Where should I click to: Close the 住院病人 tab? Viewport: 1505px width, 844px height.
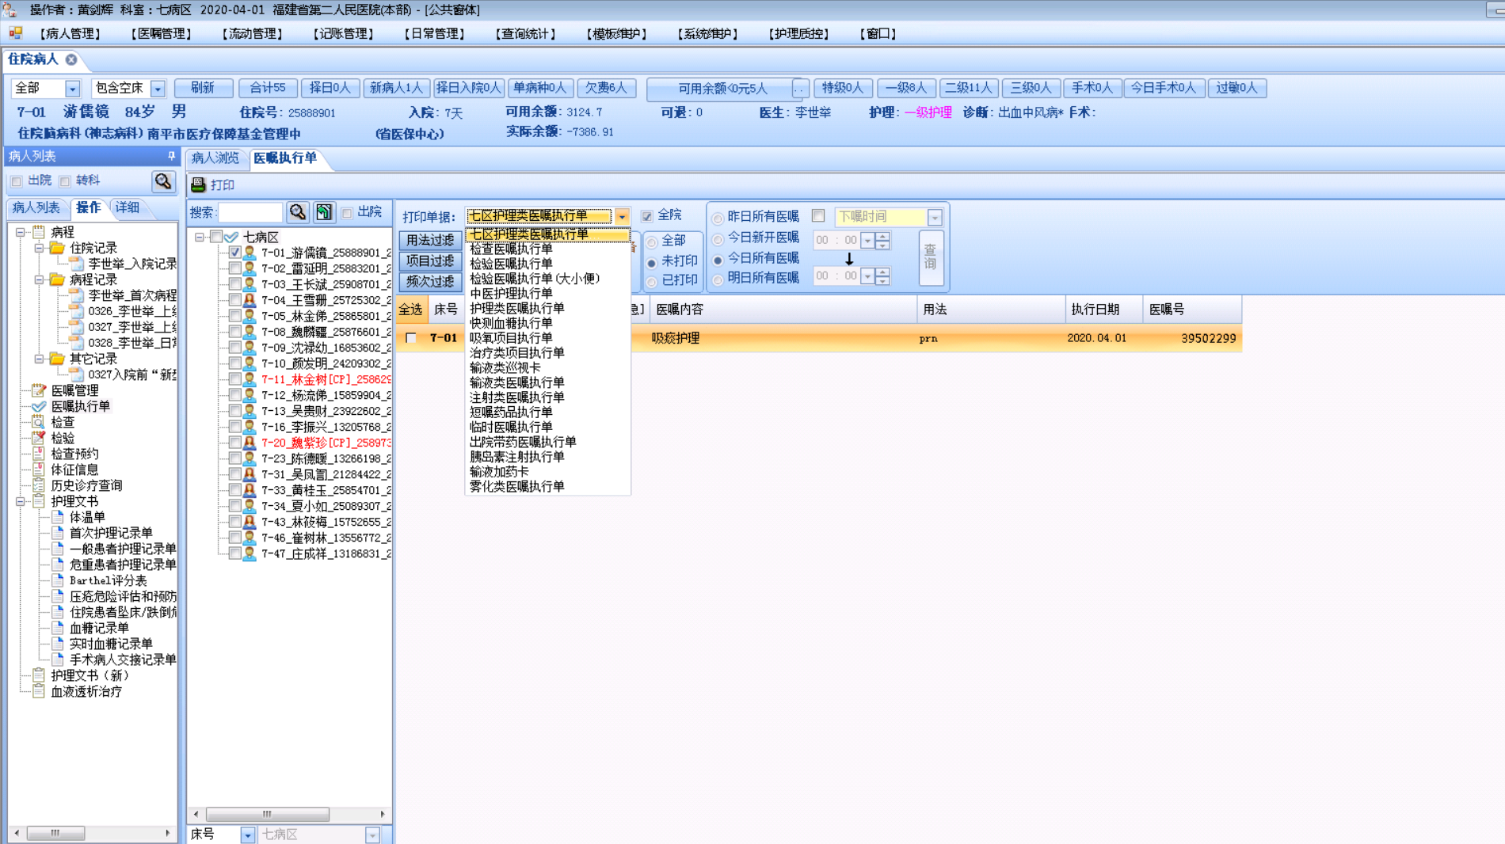71,59
